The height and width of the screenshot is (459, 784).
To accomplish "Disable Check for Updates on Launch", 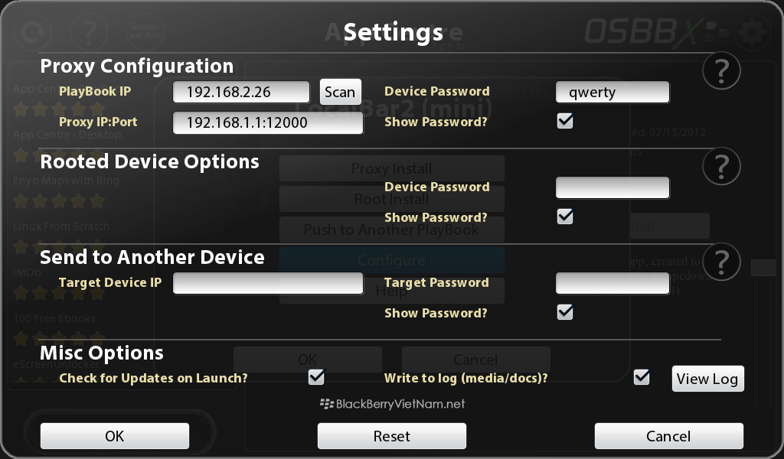I will pos(316,377).
